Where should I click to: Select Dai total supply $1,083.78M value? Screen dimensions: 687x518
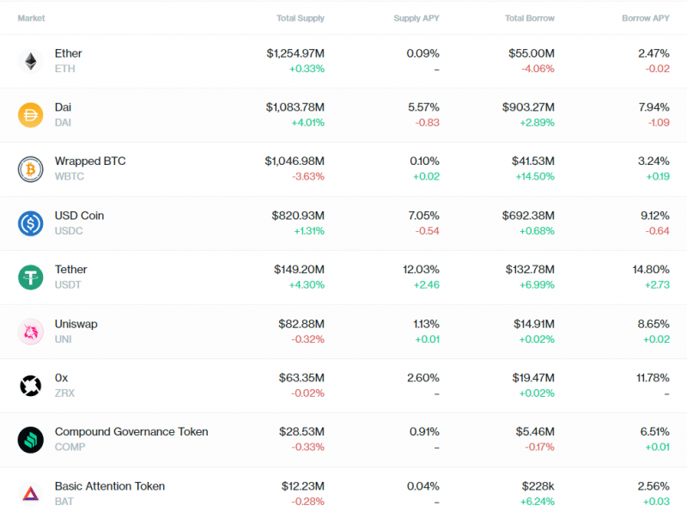point(295,107)
